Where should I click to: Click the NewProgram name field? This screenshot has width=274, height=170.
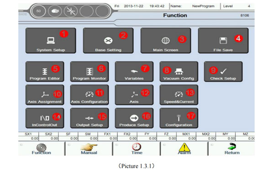point(203,6)
